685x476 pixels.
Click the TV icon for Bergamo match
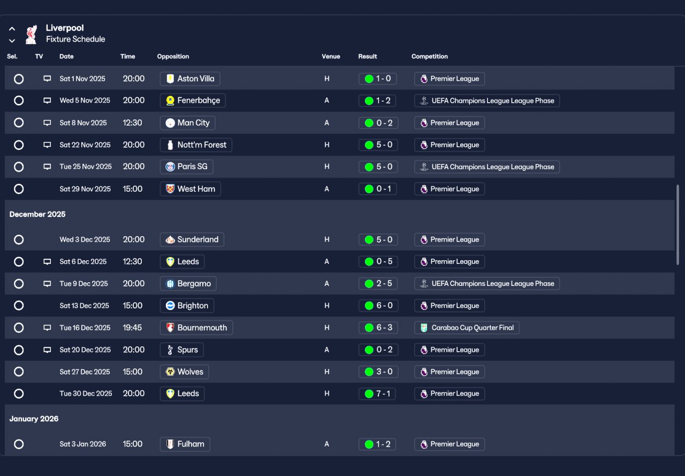click(x=47, y=283)
